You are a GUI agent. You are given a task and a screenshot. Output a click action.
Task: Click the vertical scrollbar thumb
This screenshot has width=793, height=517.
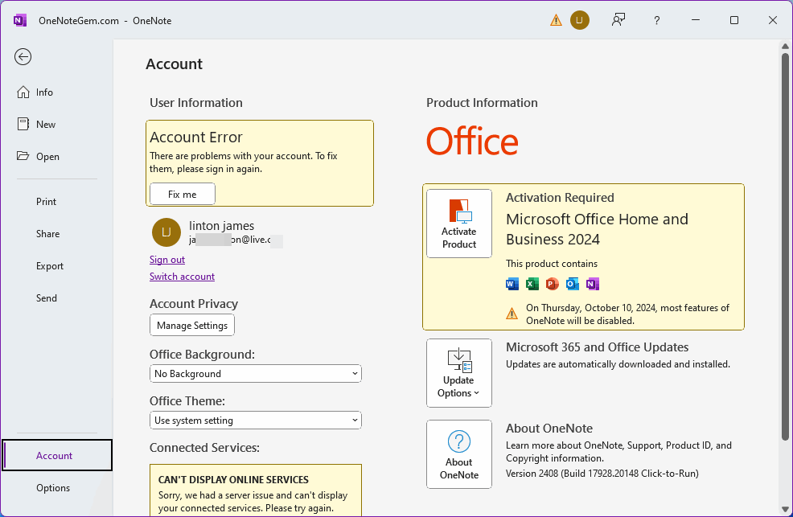pos(785,245)
